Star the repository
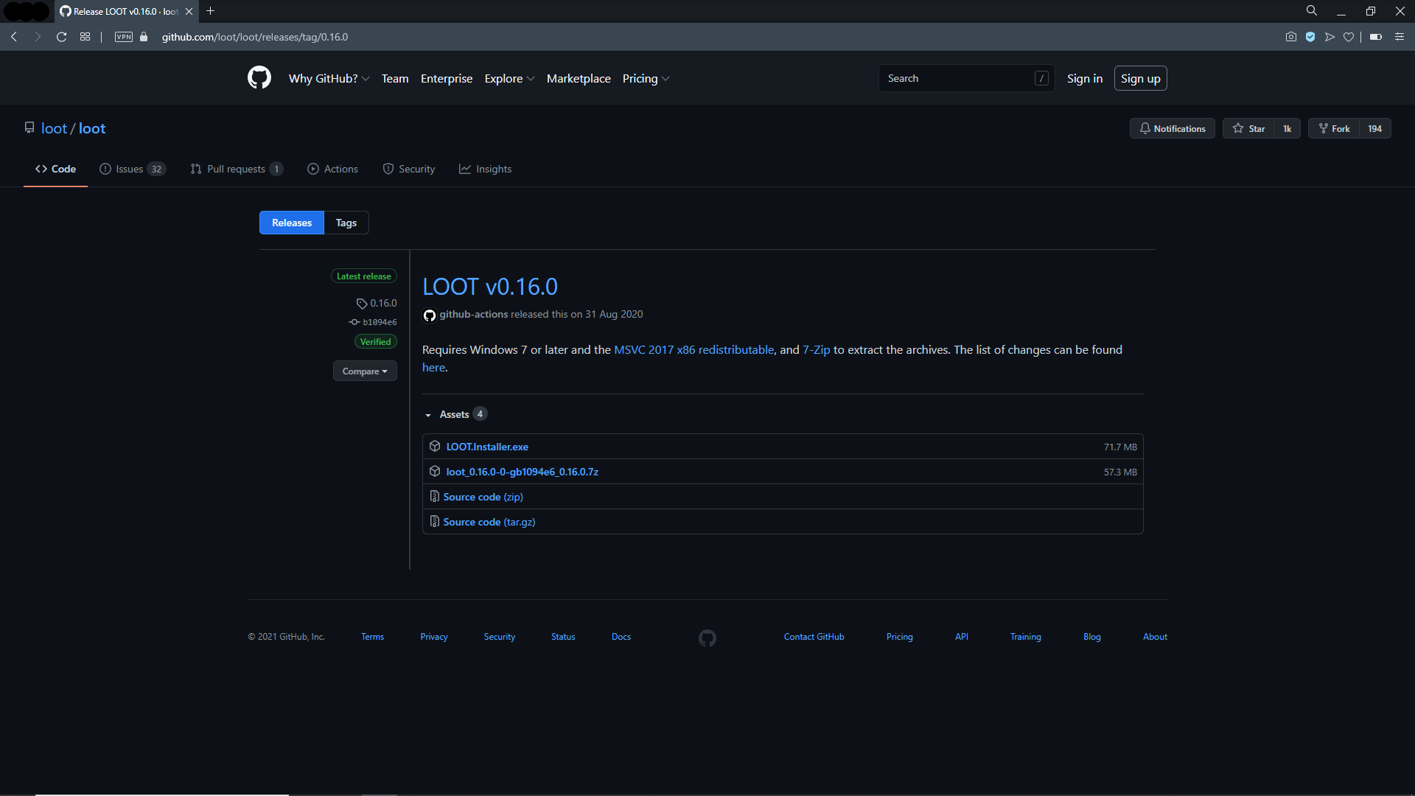 tap(1249, 128)
